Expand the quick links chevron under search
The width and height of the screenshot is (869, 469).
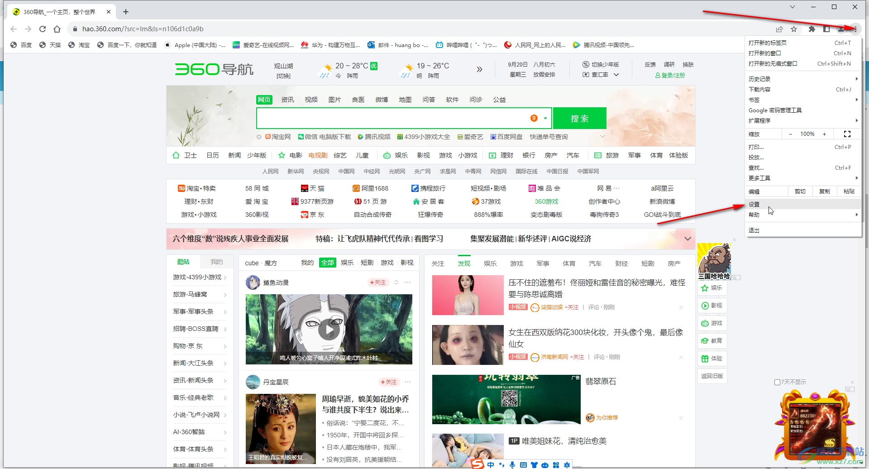coord(602,137)
